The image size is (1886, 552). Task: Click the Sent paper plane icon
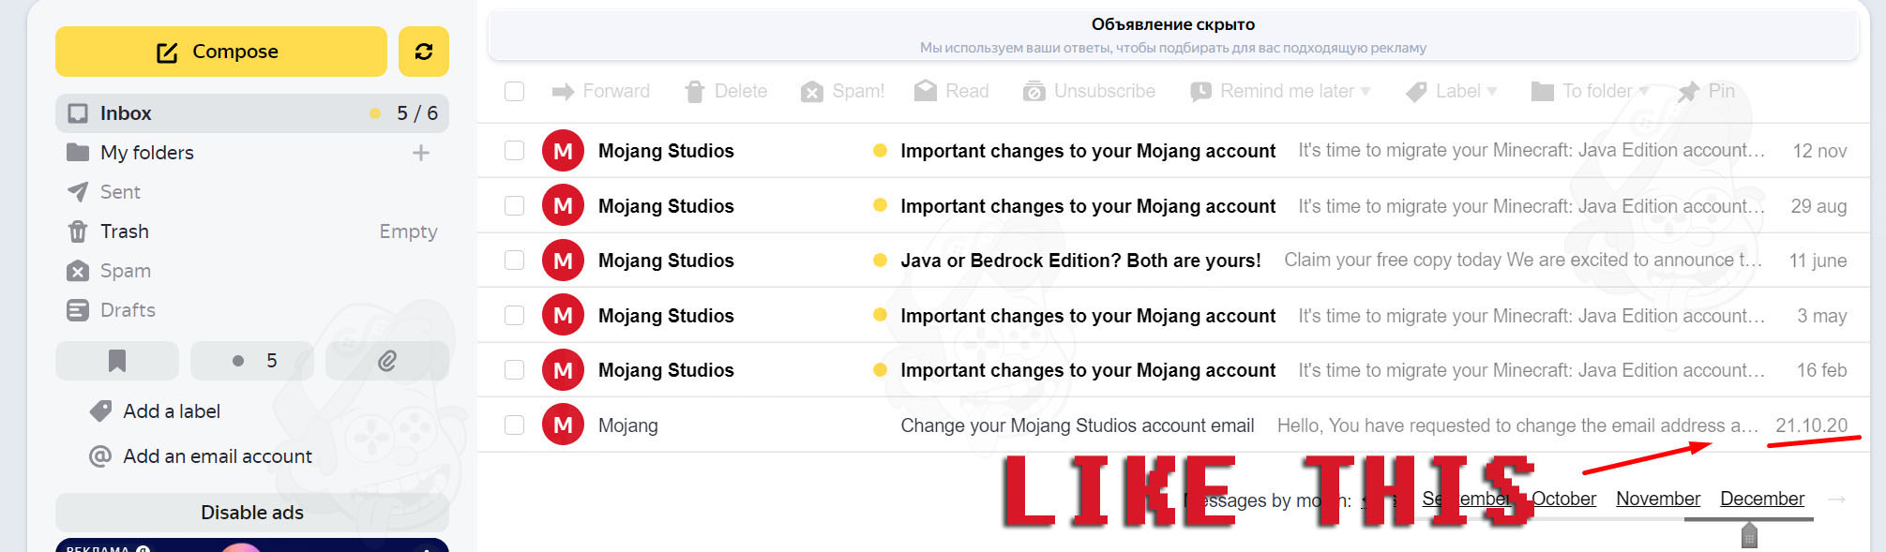[78, 192]
